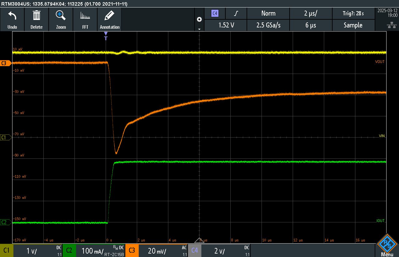
Task: Open the settings gear icon
Action: 199,19
